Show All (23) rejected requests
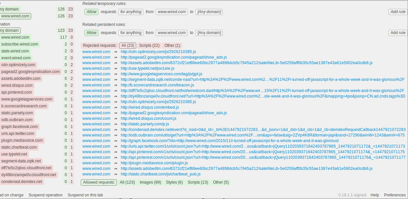The height and width of the screenshot is (199, 408). click(127, 45)
